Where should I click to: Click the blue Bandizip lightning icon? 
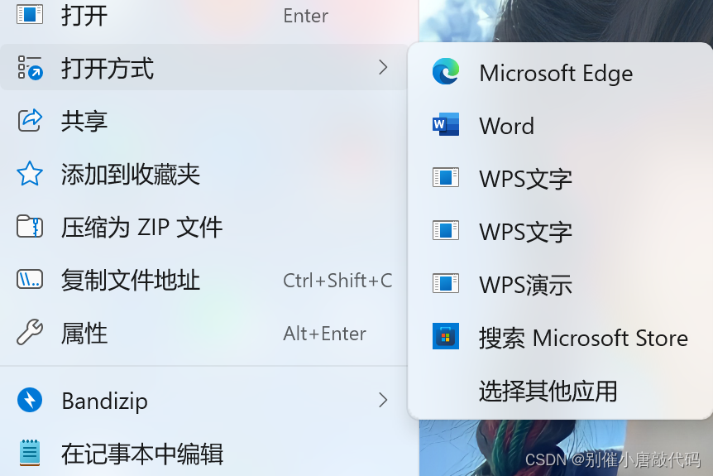coord(30,400)
